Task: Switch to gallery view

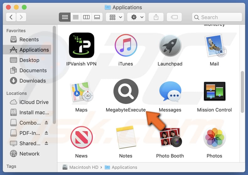Action: coord(97,17)
